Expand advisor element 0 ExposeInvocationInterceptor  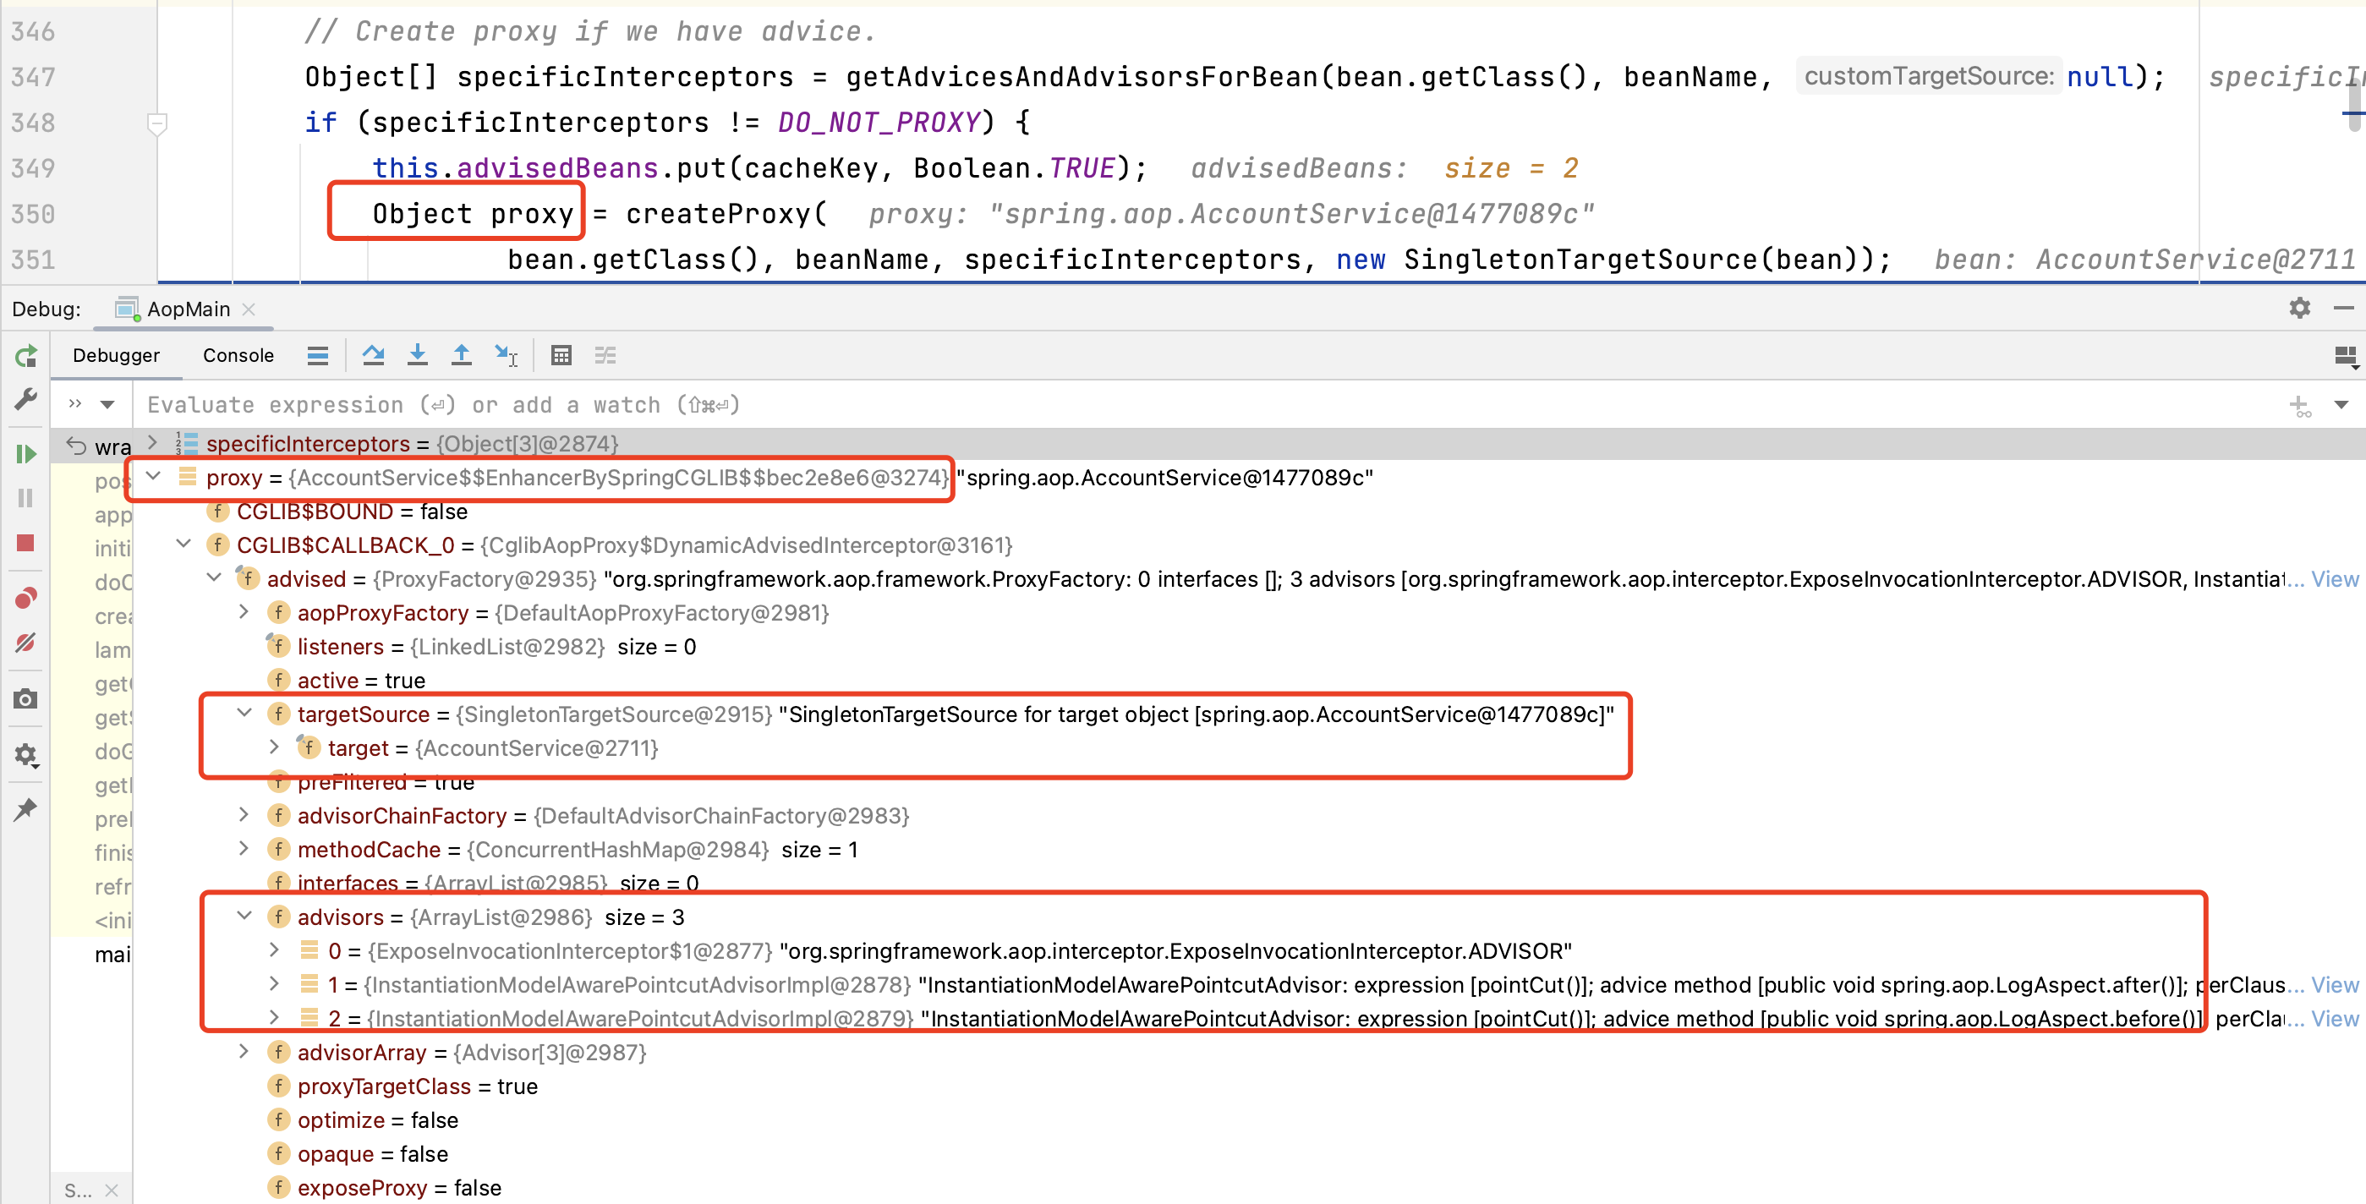pos(275,950)
